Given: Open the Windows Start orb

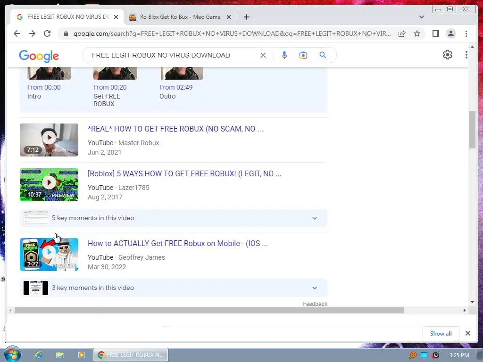Looking at the screenshot, I should click(x=13, y=354).
